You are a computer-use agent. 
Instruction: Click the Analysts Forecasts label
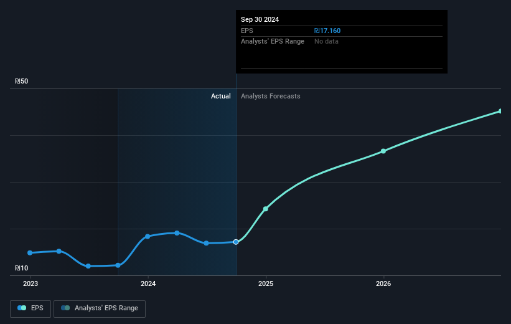(271, 96)
